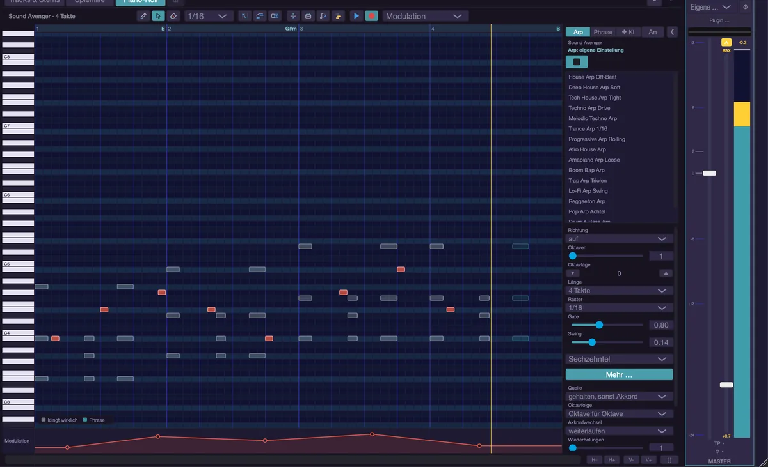
Task: Lower Oktavlage with the down arrow
Action: tap(572, 273)
